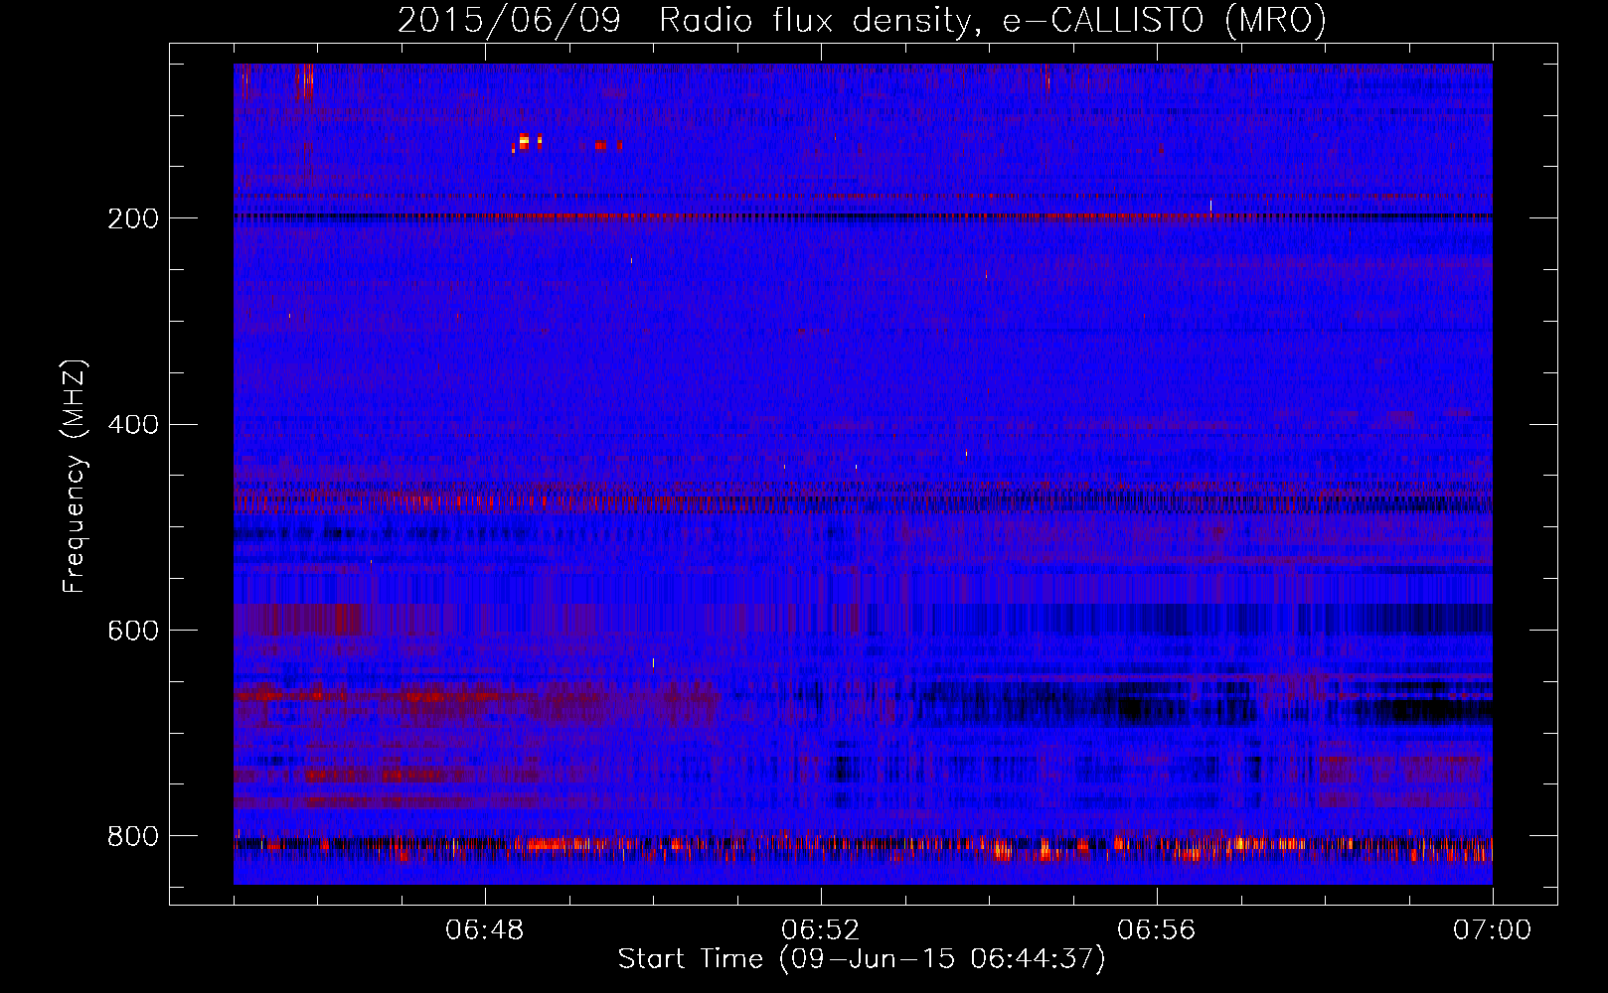Click the "07:00" time tick label
Viewport: 1608px width, 993px height.
tap(1493, 930)
